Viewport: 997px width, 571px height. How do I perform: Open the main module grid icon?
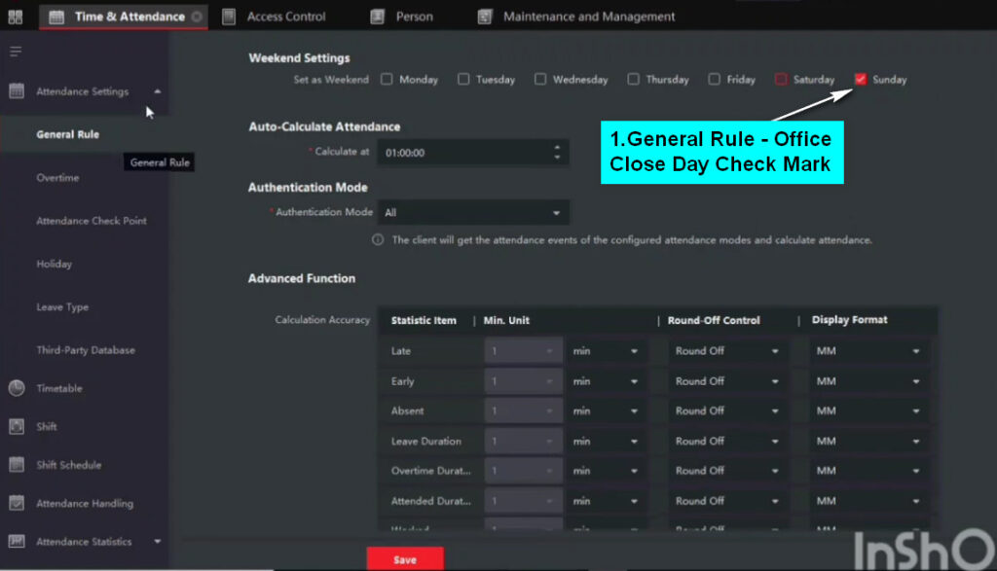[x=16, y=18]
